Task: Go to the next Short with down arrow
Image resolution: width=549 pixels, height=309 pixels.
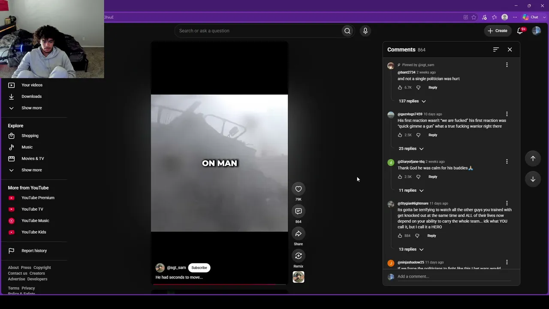Action: [x=533, y=179]
